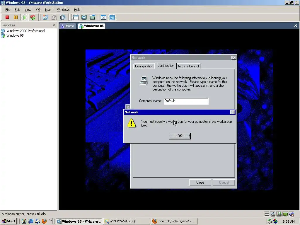Click Close button in Network dialog
The height and width of the screenshot is (225, 300).
[200, 183]
